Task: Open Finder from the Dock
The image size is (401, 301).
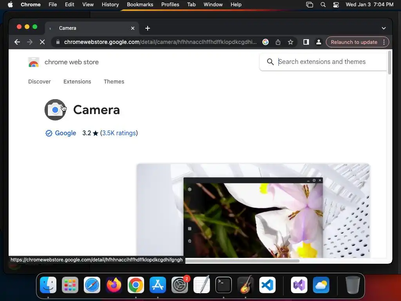Action: click(x=48, y=285)
